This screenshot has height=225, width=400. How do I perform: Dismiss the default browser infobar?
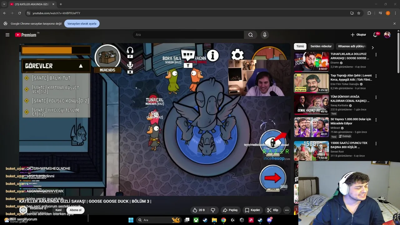point(394,23)
